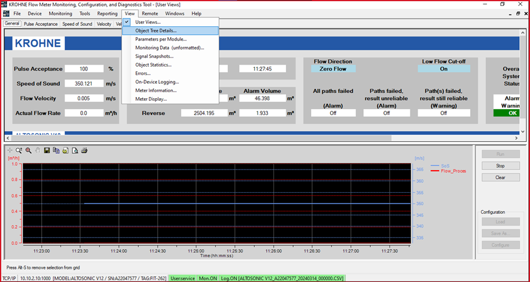This screenshot has width=530, height=282.
Task: Click the horizontal scrollbar right arrow in user view
Action: [516, 138]
